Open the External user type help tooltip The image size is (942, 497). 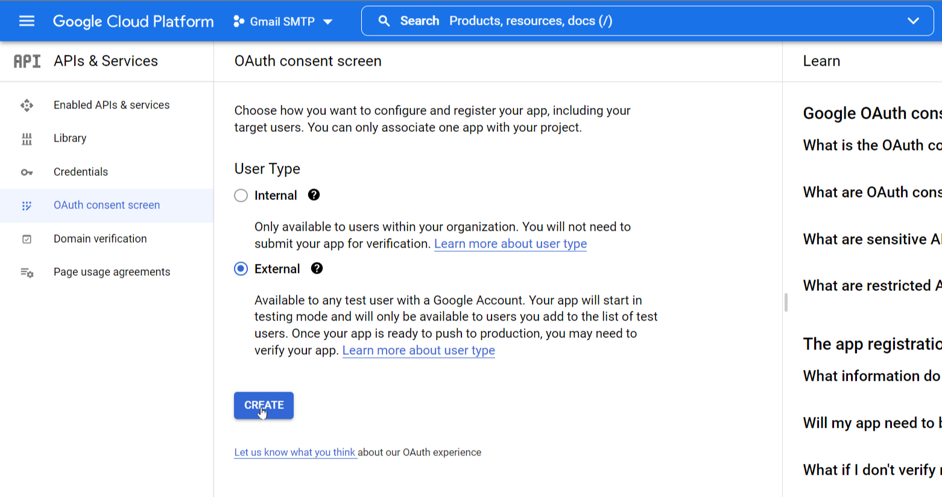point(317,268)
